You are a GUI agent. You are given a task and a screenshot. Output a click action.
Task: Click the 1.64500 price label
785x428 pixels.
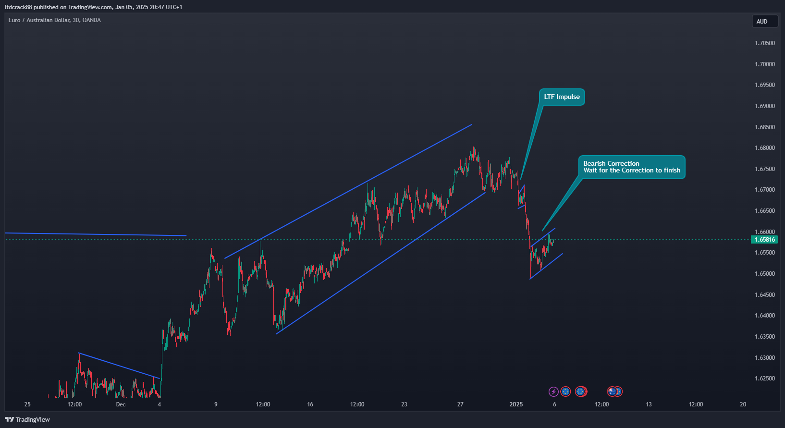coord(765,295)
